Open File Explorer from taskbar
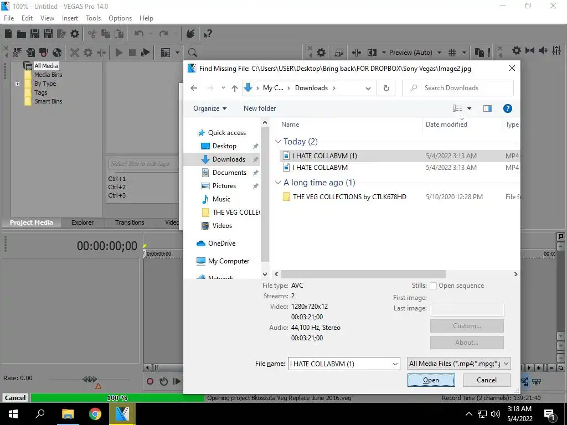This screenshot has height=425, width=567. [x=68, y=414]
